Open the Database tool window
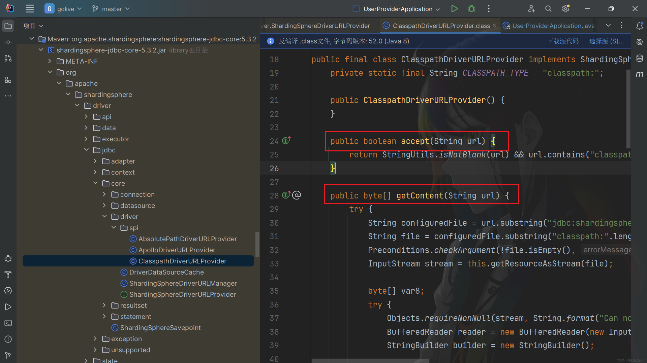 pos(639,58)
